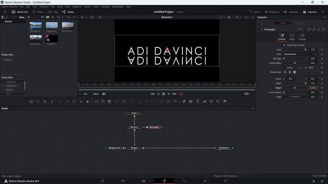Open the Metadata panel button

pos(291,12)
